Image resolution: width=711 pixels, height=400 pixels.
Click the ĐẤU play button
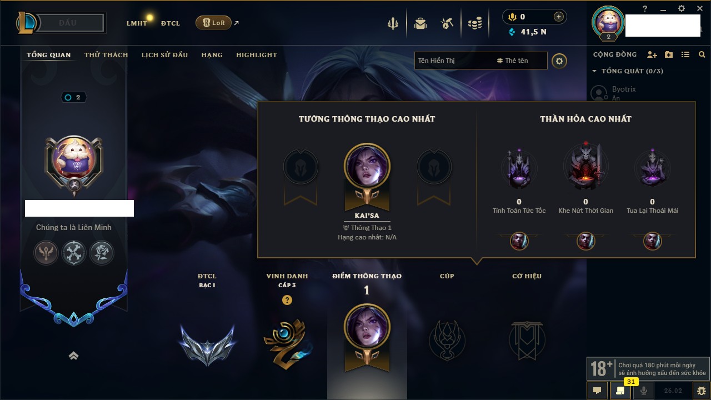pos(68,23)
